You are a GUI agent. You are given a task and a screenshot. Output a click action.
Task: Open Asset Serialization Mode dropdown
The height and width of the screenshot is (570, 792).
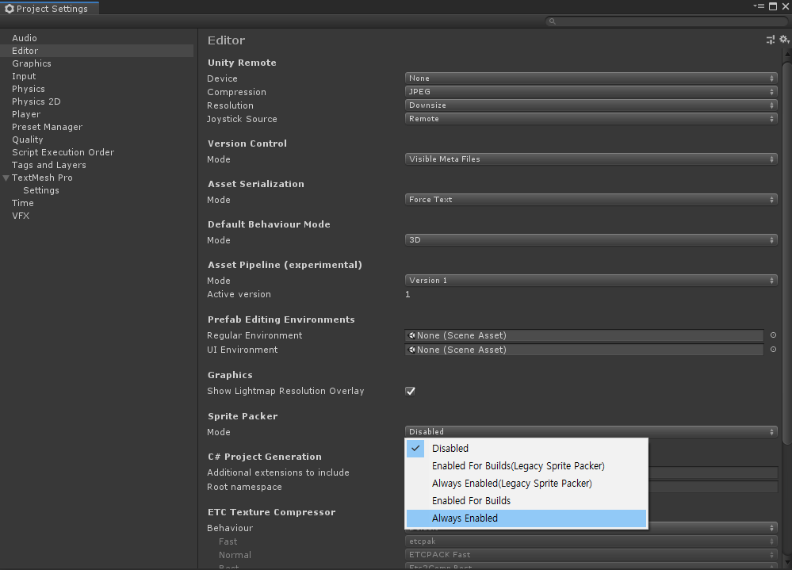[x=591, y=200]
